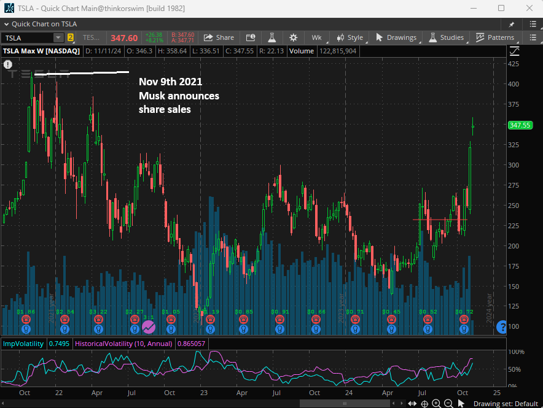The height and width of the screenshot is (408, 543).
Task: Click the 347.60 last price display
Action: point(124,38)
